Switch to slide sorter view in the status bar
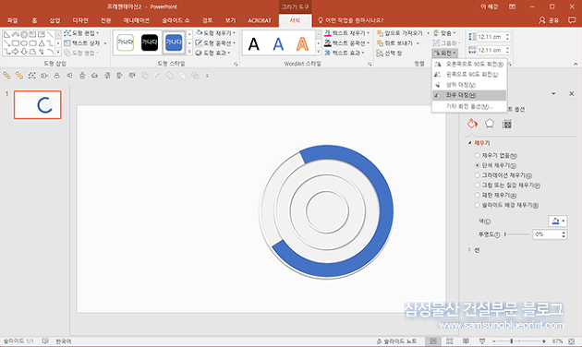Screen dimensions: 582x347 point(450,341)
